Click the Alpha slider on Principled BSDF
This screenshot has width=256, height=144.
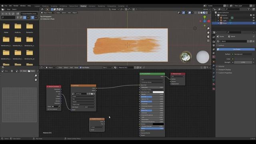pyautogui.click(x=152, y=128)
